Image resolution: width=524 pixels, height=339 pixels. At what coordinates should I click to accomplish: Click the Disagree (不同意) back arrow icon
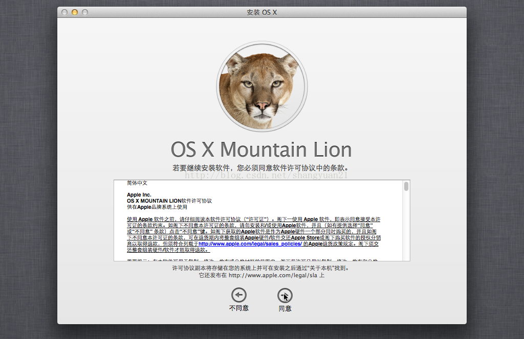click(238, 295)
